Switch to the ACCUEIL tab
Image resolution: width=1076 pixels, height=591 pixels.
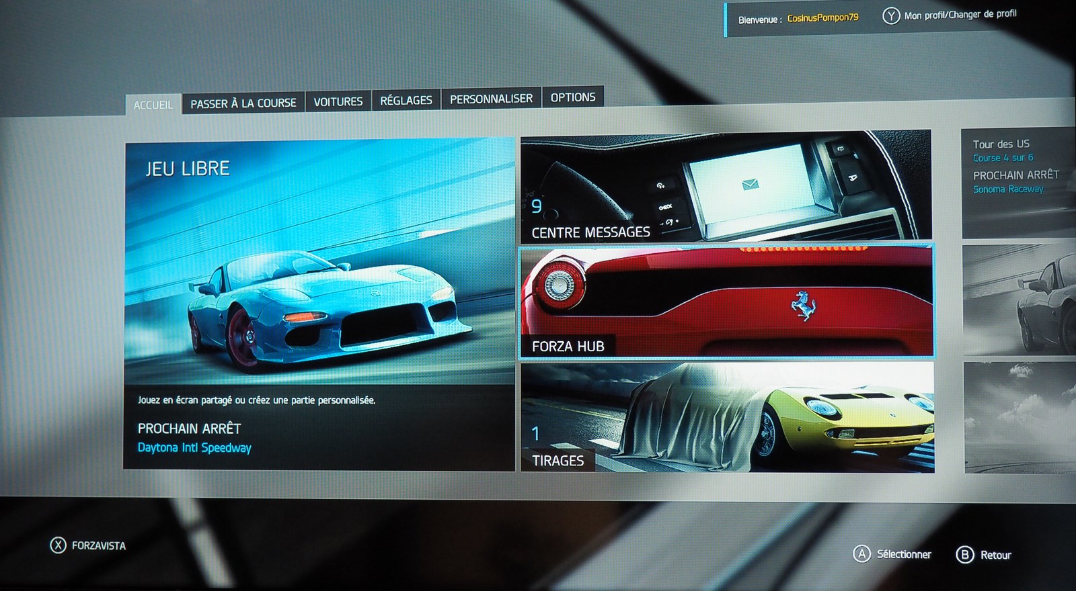pyautogui.click(x=153, y=105)
